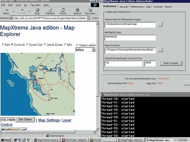Screen dimensions: 190x142
Task: Select the Info radio button
Action: 65,44
